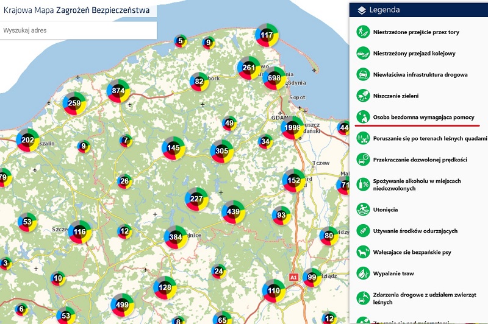Image resolution: width=488 pixels, height=324 pixels.
Task: Click the Spożywanie alkoholu w miejscach niedozwolonych label
Action: (x=411, y=185)
